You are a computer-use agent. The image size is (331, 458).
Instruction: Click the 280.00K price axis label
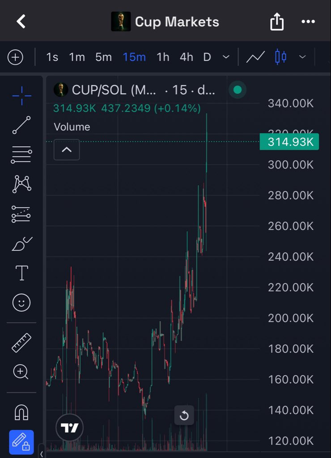tap(291, 195)
